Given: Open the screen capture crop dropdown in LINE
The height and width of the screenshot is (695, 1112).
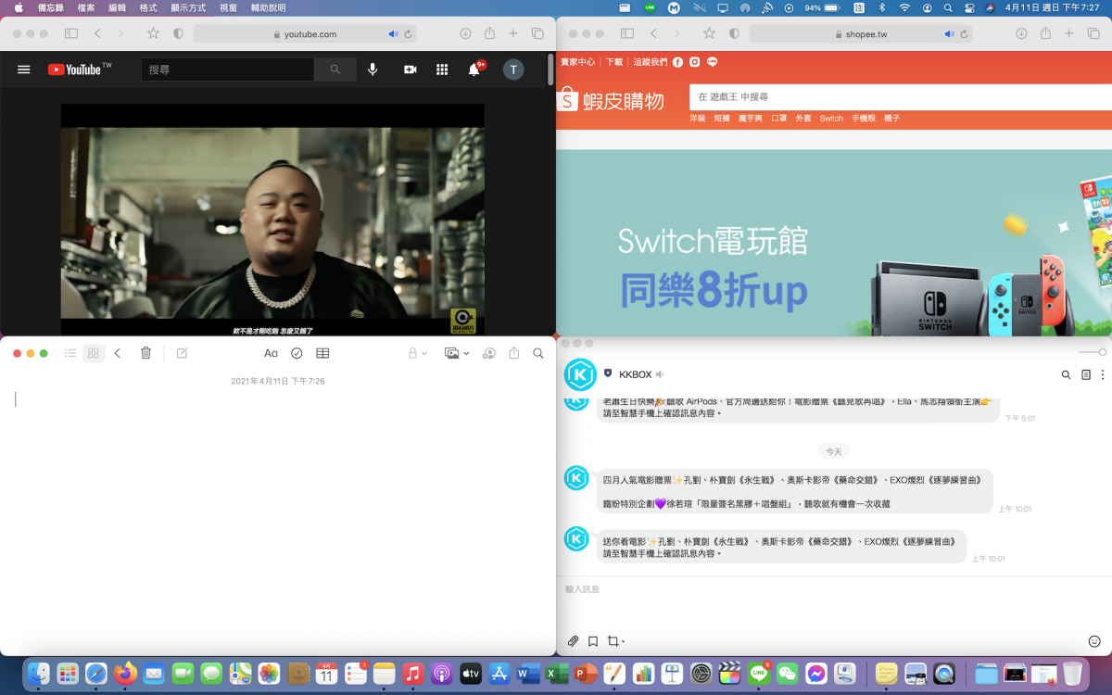Looking at the screenshot, I should coord(615,641).
